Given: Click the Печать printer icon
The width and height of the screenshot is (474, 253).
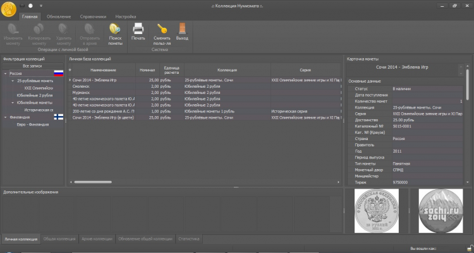Looking at the screenshot, I should pyautogui.click(x=138, y=29).
